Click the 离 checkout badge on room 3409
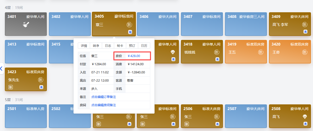 (x=305, y=32)
